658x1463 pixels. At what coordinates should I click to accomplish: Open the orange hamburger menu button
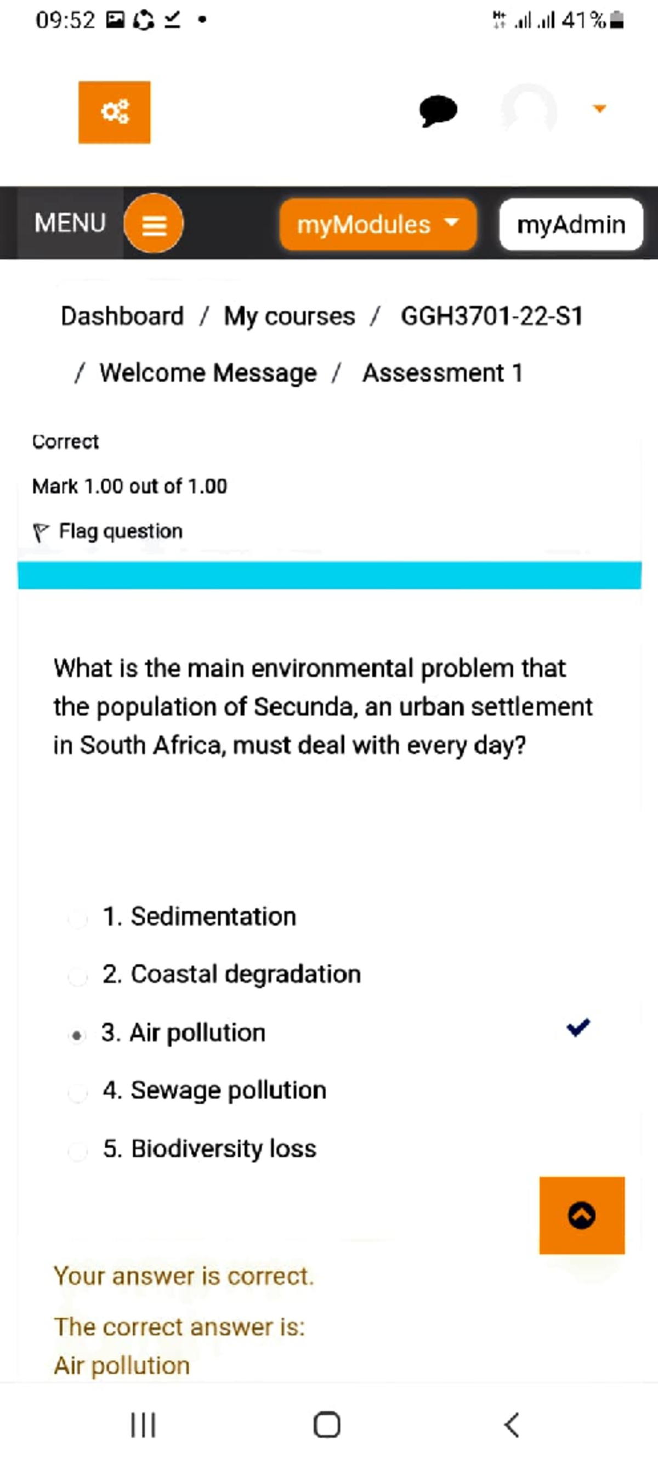pyautogui.click(x=154, y=223)
